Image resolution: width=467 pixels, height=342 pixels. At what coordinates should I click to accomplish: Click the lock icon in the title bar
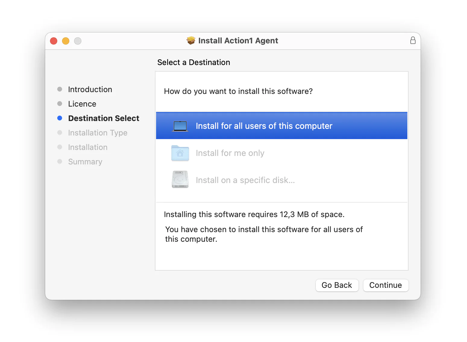pos(413,40)
